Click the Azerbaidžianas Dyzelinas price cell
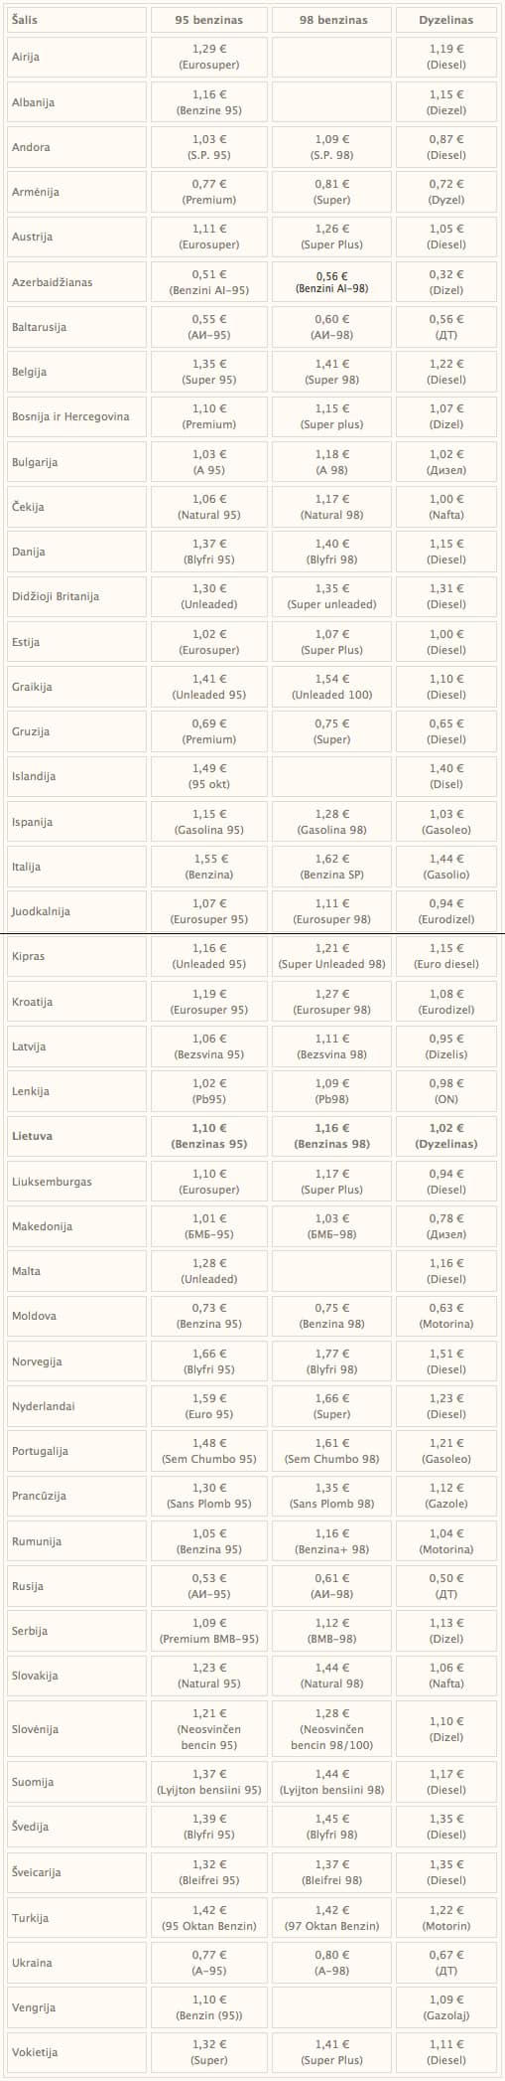 pos(446,282)
